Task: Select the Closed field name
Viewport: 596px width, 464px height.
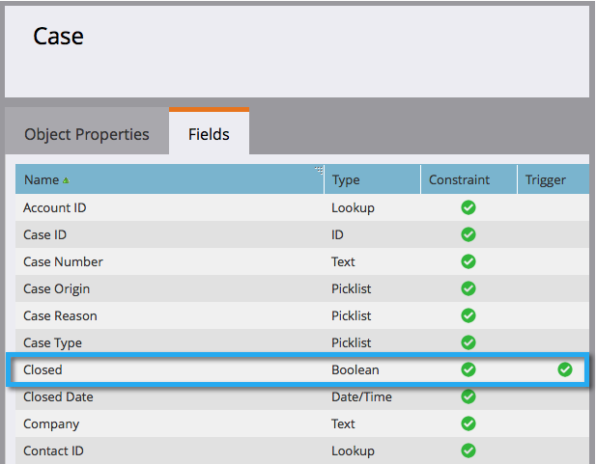Action: [43, 369]
